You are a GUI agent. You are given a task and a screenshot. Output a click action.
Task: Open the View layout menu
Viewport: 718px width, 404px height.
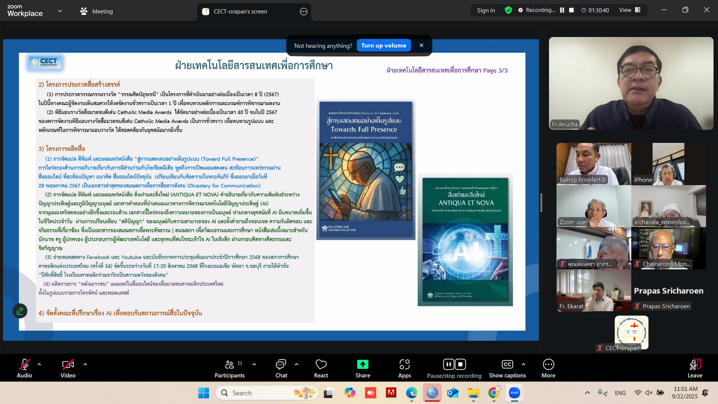coord(630,10)
